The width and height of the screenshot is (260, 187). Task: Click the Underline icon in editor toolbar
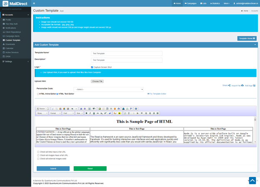coord(94,113)
